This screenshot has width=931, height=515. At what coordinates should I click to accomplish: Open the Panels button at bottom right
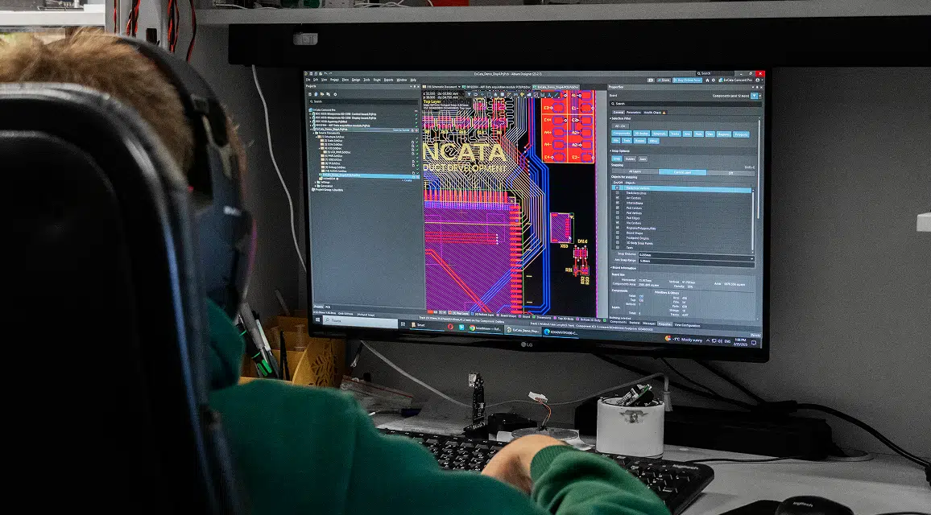pyautogui.click(x=755, y=336)
